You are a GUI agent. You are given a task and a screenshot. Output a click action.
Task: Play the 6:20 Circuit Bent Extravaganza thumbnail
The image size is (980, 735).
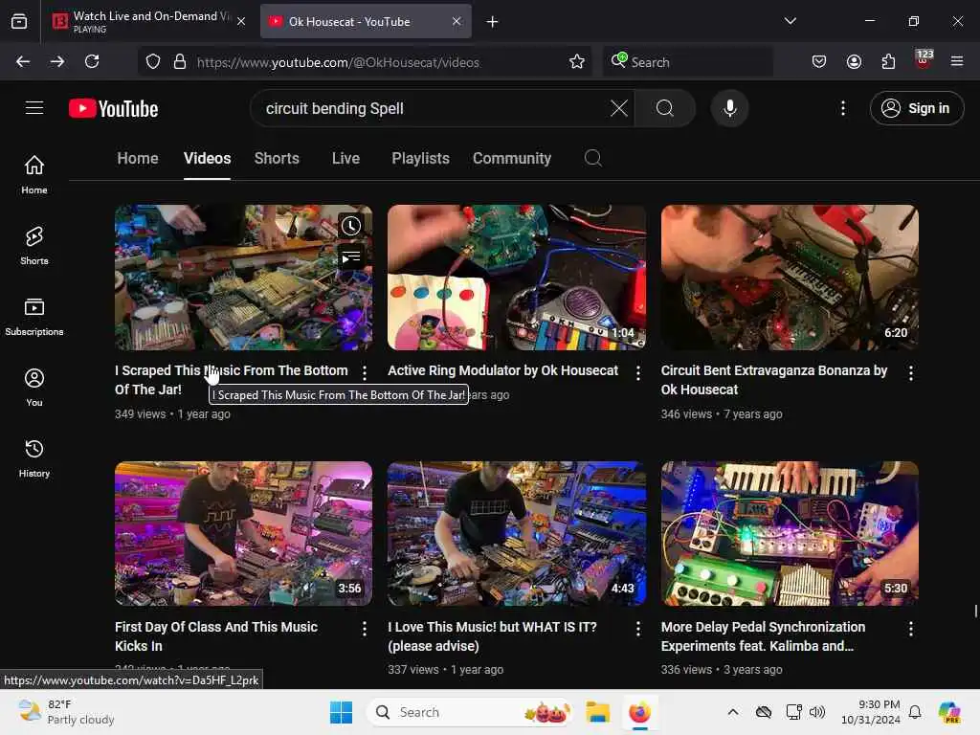tap(790, 277)
